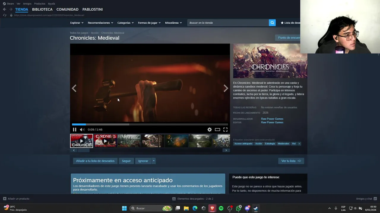
Task: Click 'Añadir a tu lista de deseados'
Action: pos(95,161)
